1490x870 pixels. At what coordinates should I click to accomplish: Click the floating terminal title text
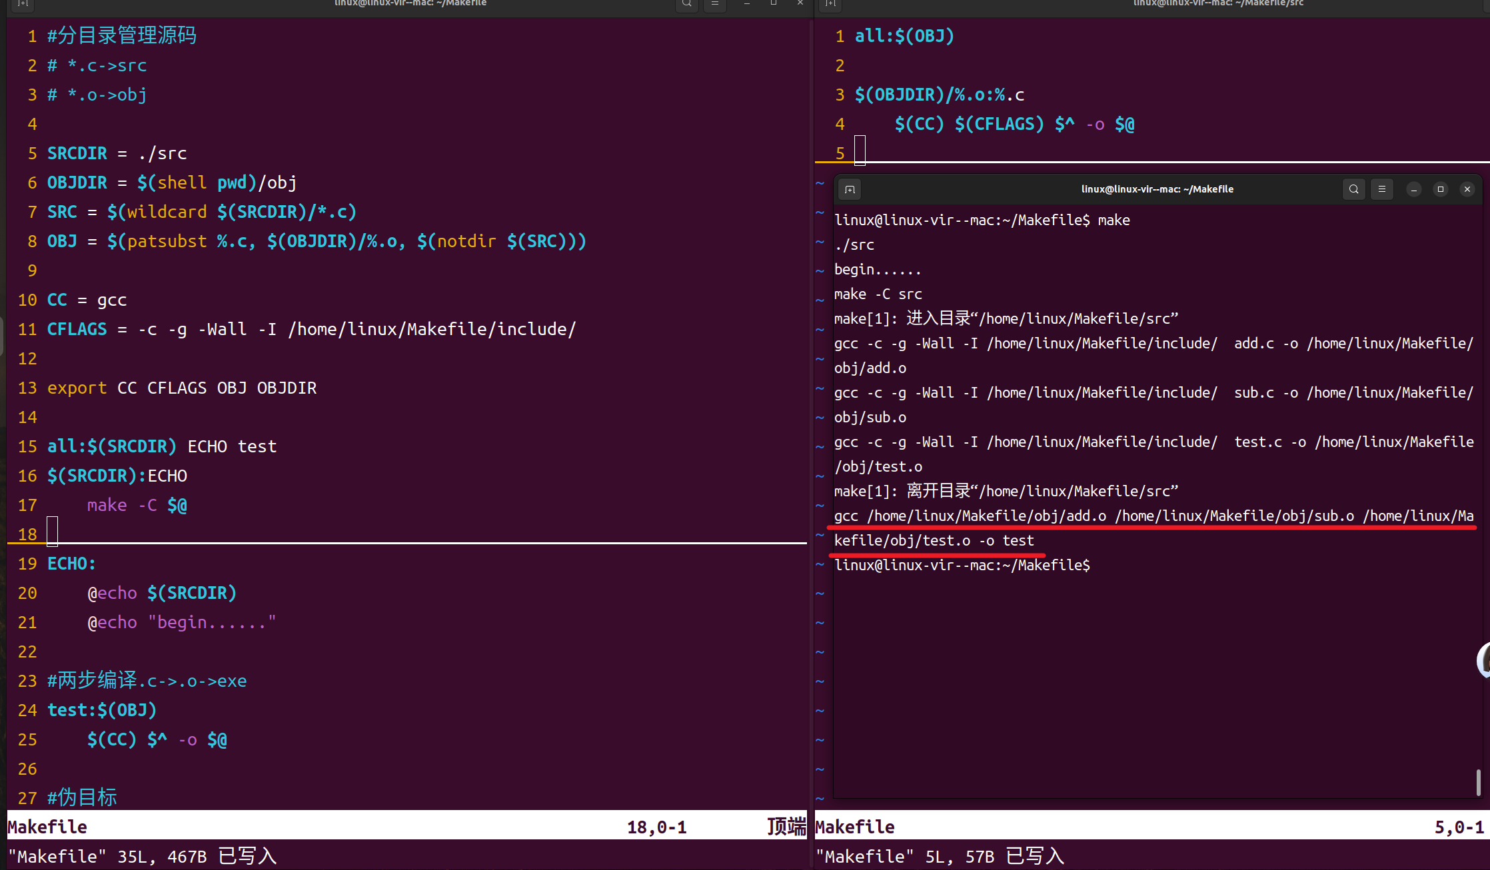[x=1157, y=189]
